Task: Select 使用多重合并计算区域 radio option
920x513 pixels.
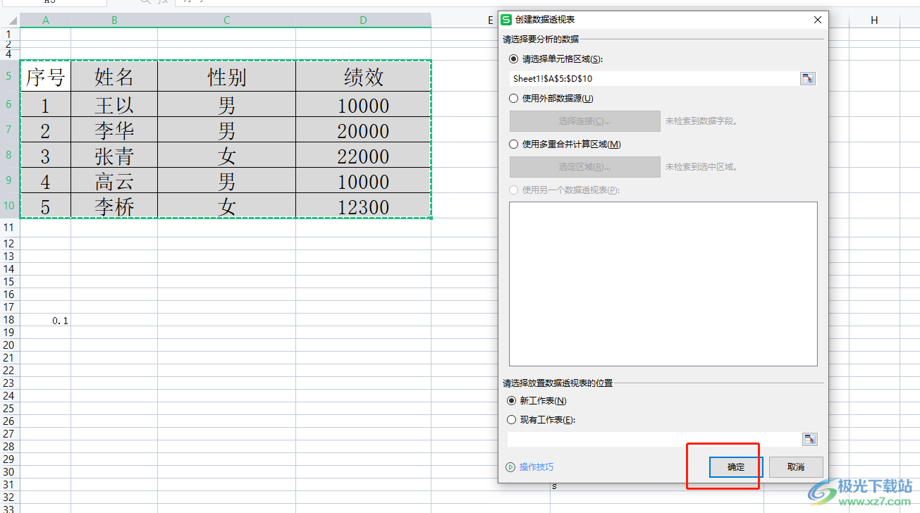Action: coord(513,144)
